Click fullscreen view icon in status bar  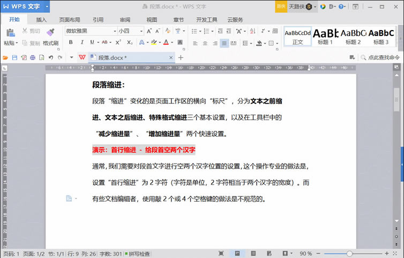click(x=221, y=253)
